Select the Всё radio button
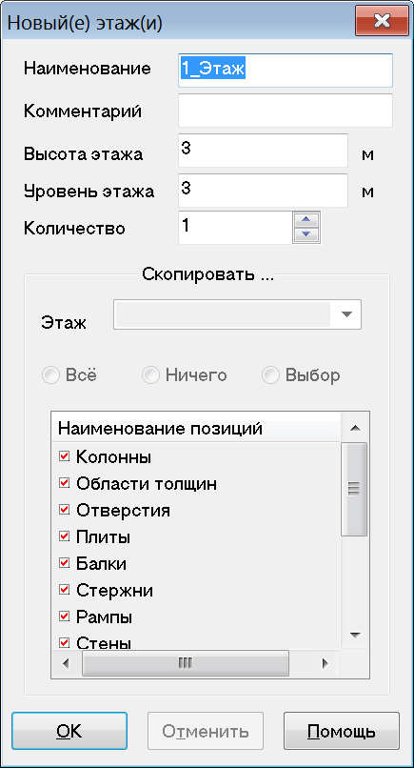 pos(52,375)
